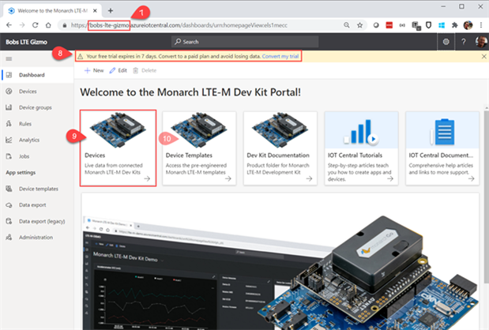The image size is (489, 330).
Task: Open the Devices tile
Action: click(118, 148)
